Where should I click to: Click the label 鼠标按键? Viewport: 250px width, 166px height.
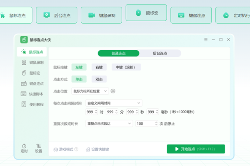click(60, 67)
